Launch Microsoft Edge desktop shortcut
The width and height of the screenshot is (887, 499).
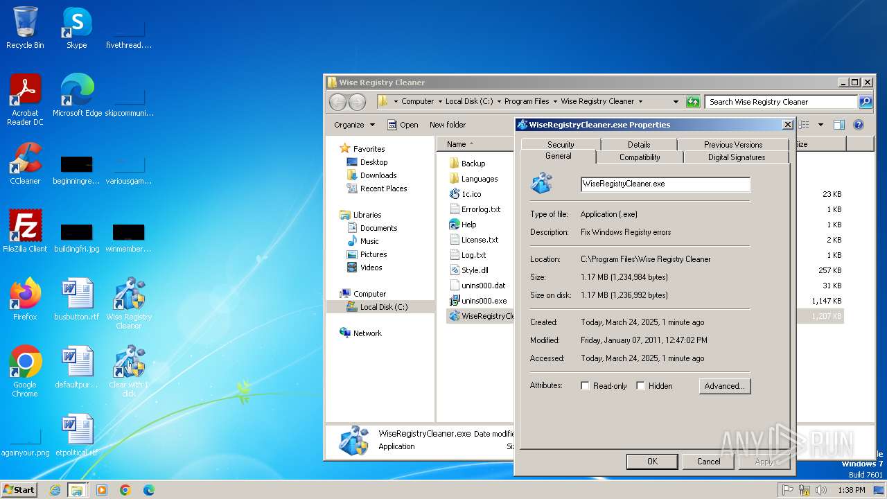click(x=77, y=95)
